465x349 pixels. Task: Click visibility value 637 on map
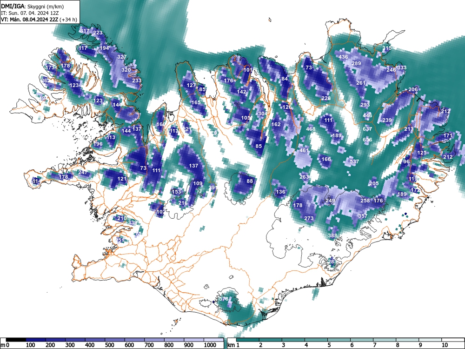367,129
